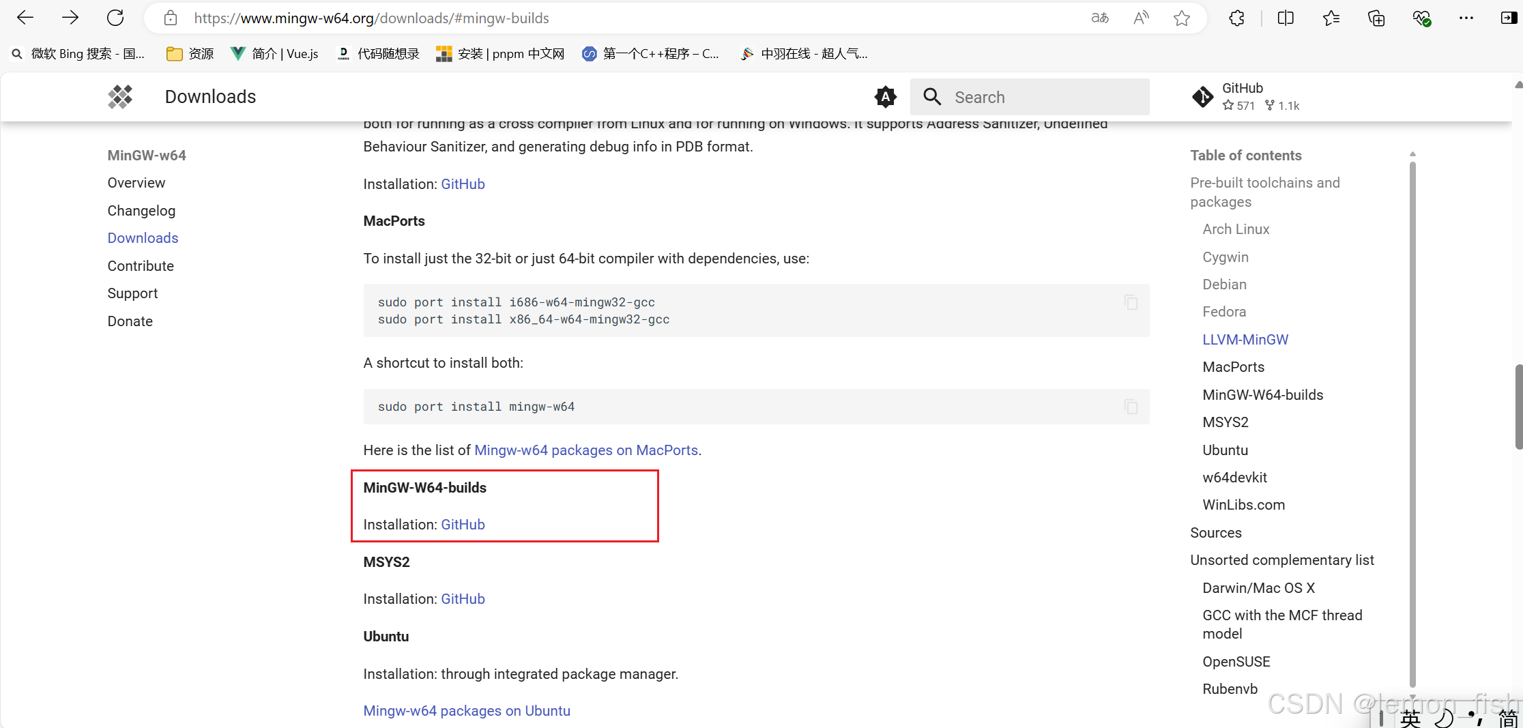Screen dimensions: 1523x728
Task: Click the search magnifier icon
Action: [x=932, y=97]
